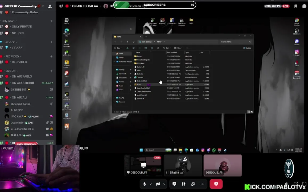Image resolution: width=308 pixels, height=192 pixels.
Task: Switch Explorer to large icons view toggle
Action: pos(252,112)
